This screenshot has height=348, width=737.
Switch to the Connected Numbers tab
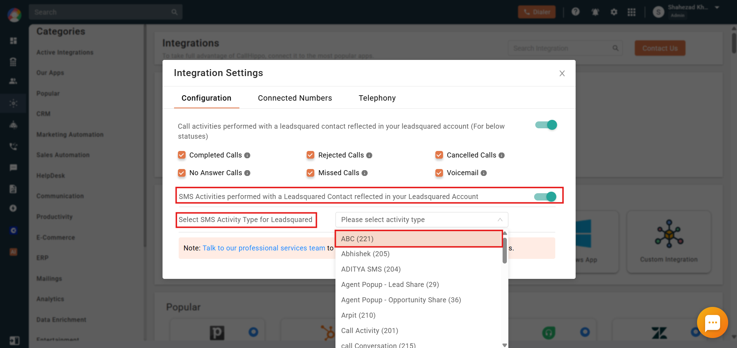295,98
